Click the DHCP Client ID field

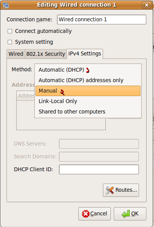tap(99, 169)
